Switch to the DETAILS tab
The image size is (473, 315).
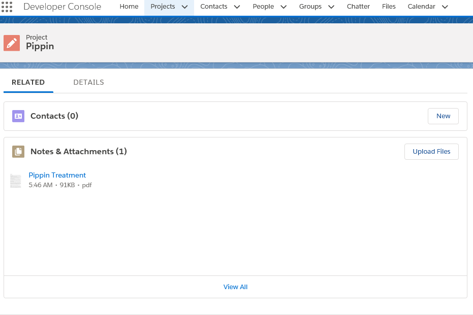tap(88, 82)
